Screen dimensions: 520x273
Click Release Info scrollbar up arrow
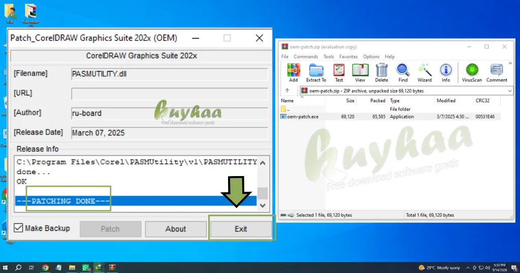click(x=263, y=163)
